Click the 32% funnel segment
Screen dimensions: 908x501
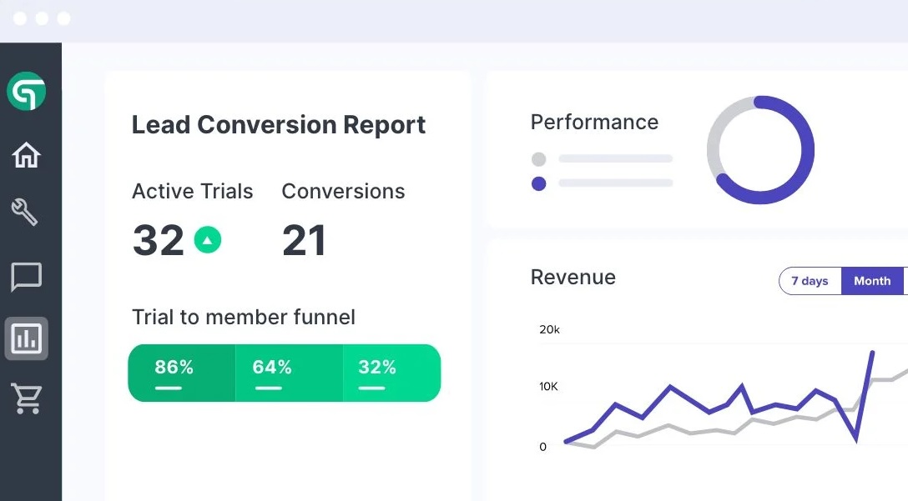point(391,373)
